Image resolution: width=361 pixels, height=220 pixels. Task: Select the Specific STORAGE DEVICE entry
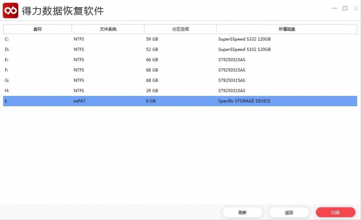point(244,101)
